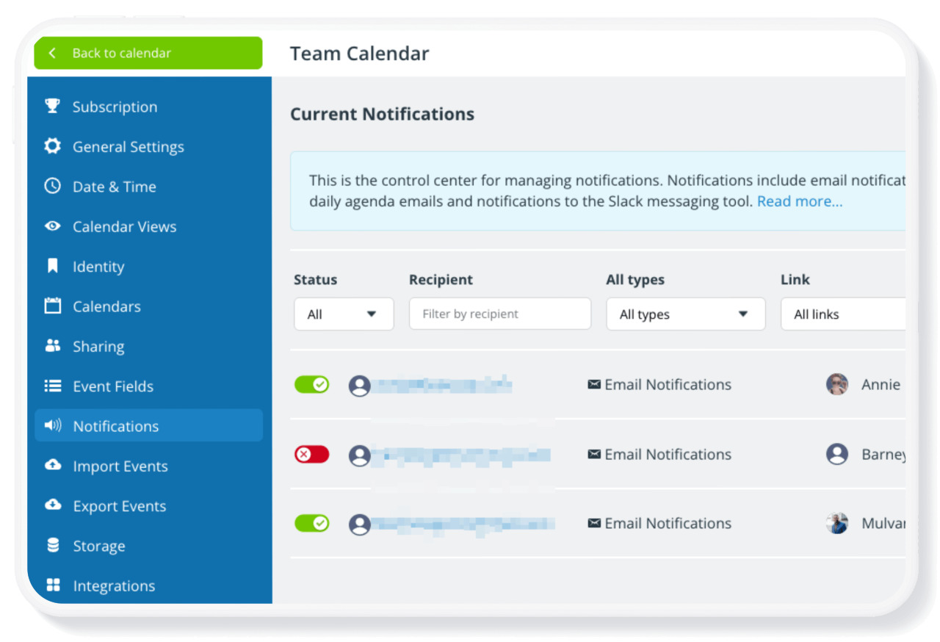The height and width of the screenshot is (642, 940).
Task: Open the All links dropdown
Action: click(842, 314)
